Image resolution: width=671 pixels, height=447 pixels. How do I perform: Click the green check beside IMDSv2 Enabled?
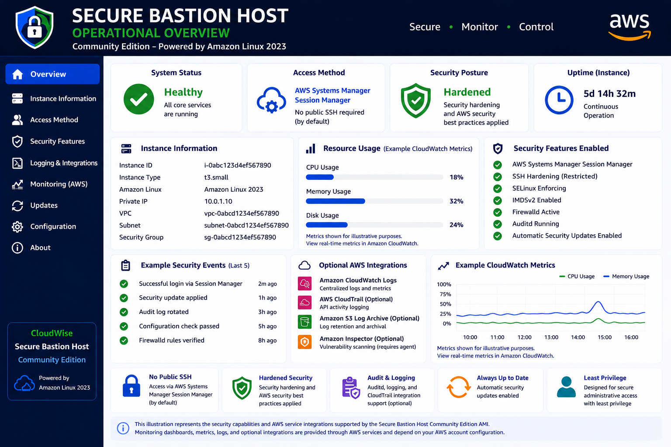click(498, 200)
